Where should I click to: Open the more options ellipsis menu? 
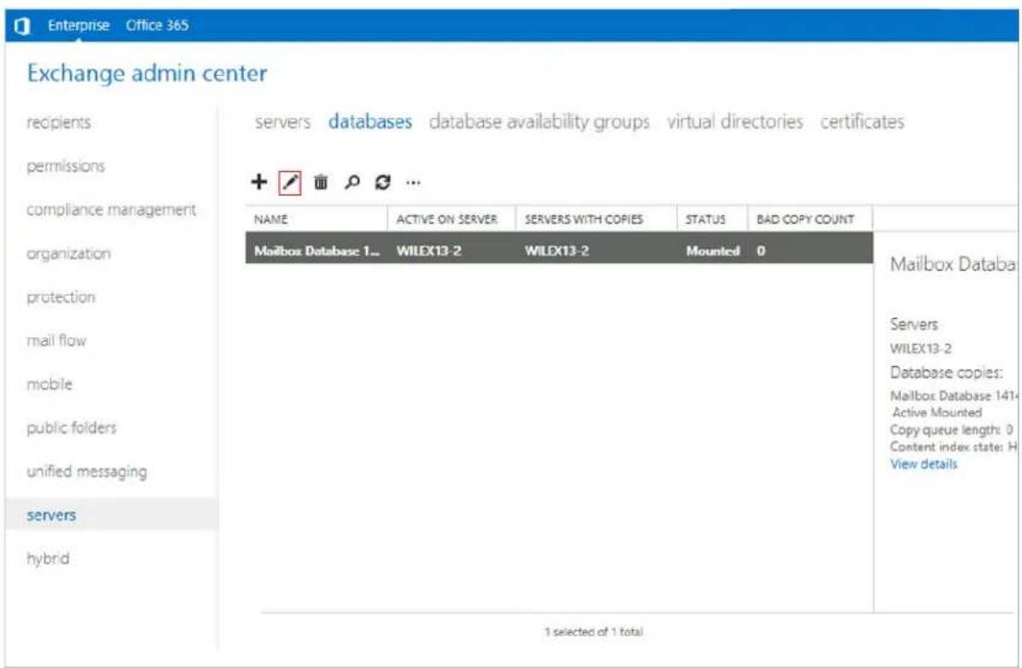coord(412,183)
